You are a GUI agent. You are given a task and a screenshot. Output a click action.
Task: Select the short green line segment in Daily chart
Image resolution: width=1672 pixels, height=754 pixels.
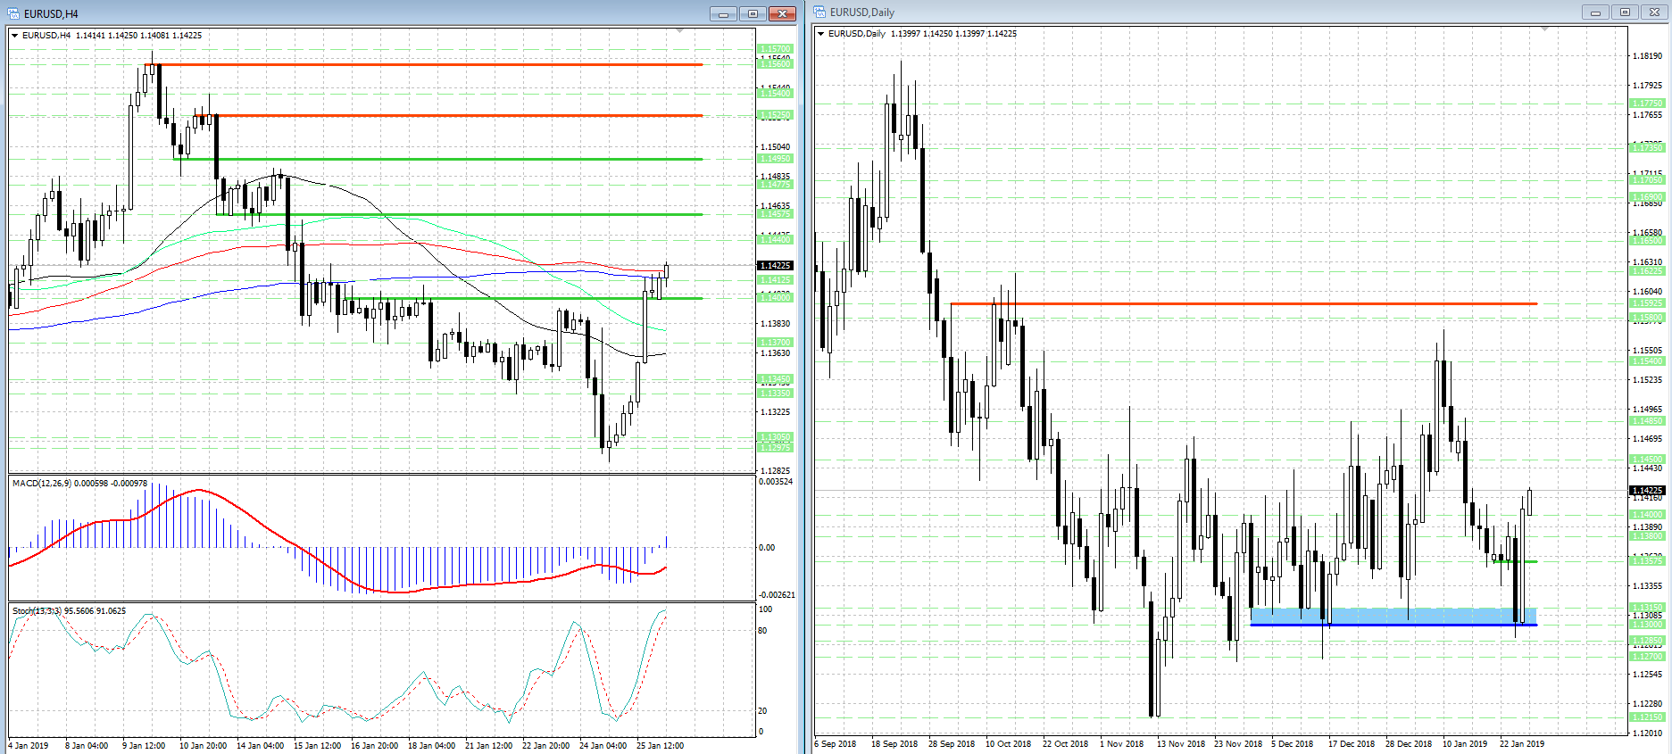1515,561
